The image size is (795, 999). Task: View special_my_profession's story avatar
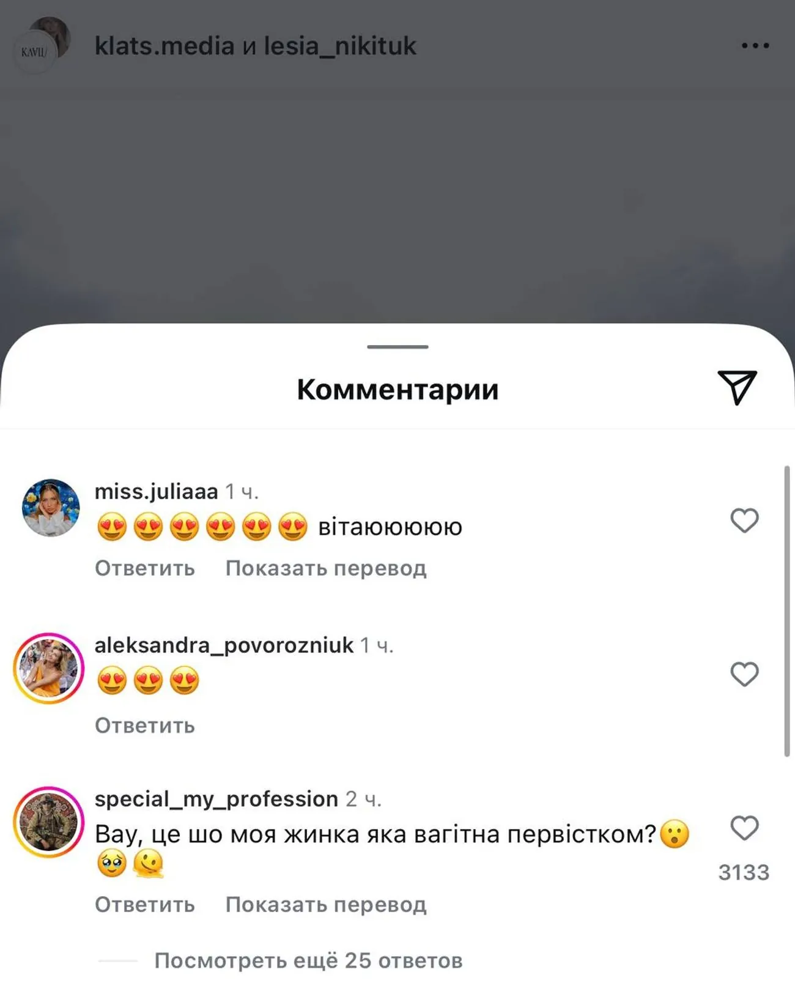coord(49,822)
